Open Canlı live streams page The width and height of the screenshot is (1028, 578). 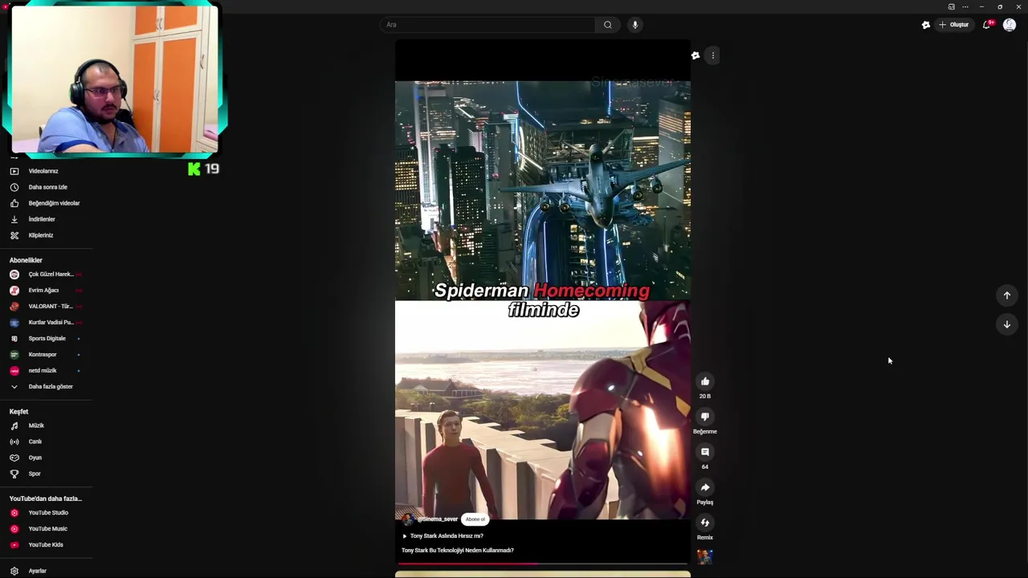pos(35,442)
